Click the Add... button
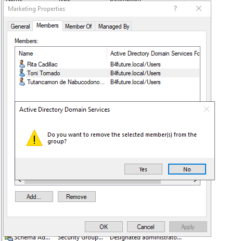The width and height of the screenshot is (229, 241). [x=34, y=197]
